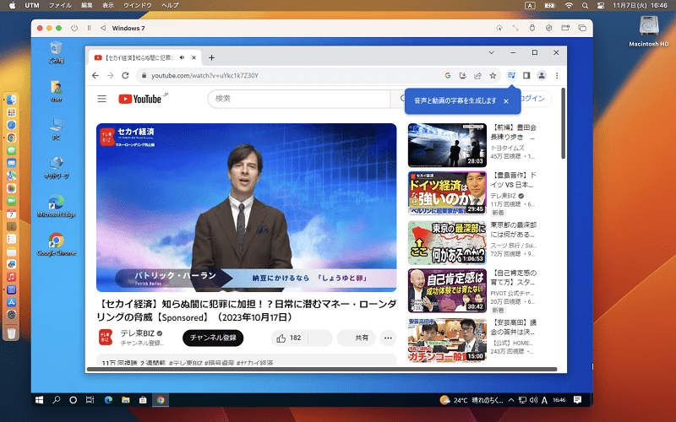676x422 pixels.
Task: Open the media control icon in Chrome toolbar
Action: click(x=511, y=75)
